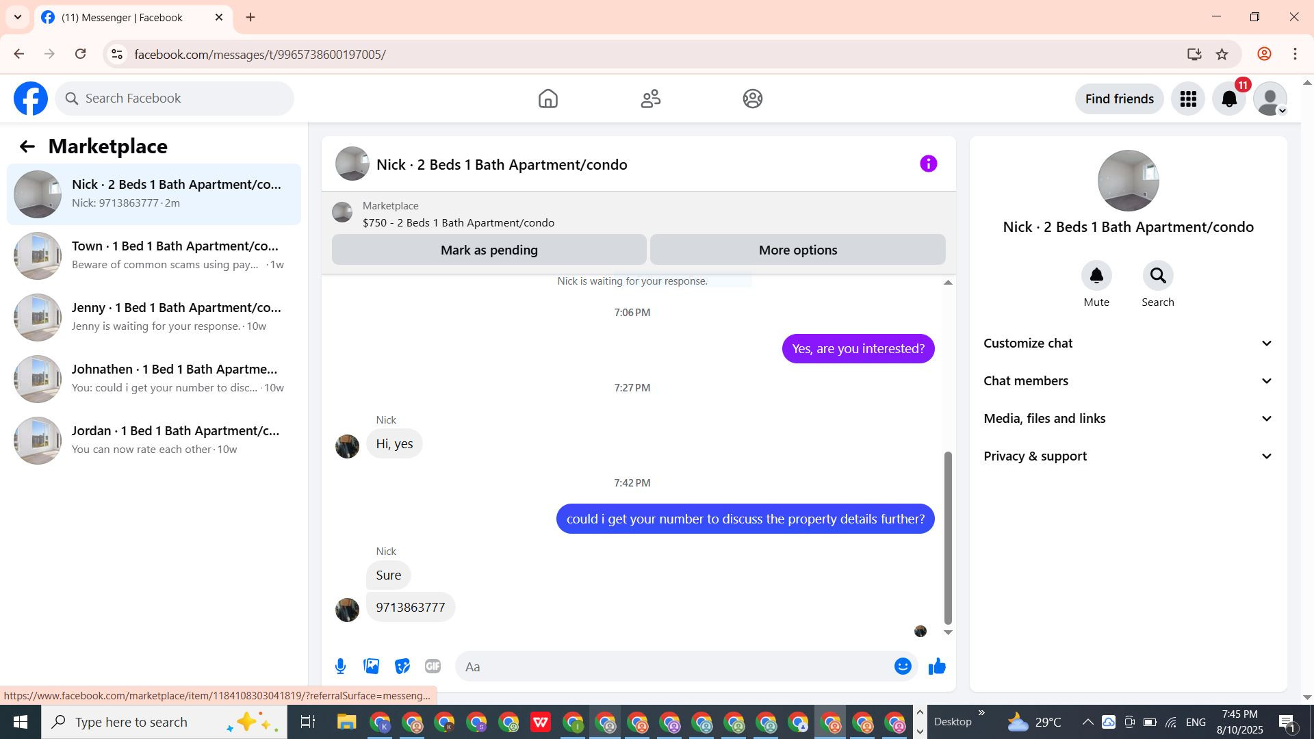Send a thumbs up like
Image resolution: width=1314 pixels, height=739 pixels.
[x=937, y=666]
